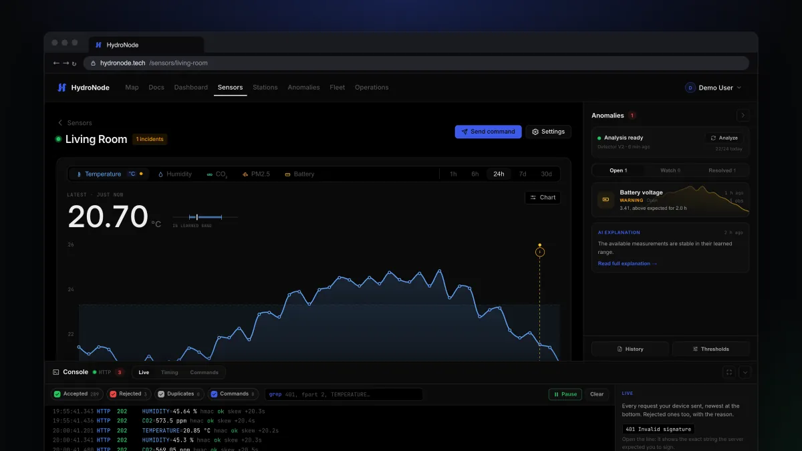This screenshot has width=802, height=451.
Task: Toggle the Commands filter checkbox
Action: pos(213,394)
